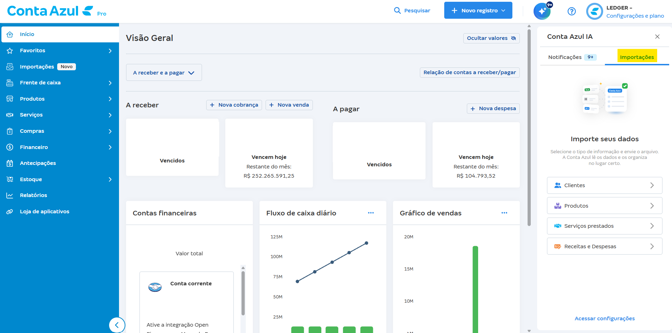Image resolution: width=672 pixels, height=333 pixels.
Task: Click the Acessar configurações link
Action: (605, 319)
